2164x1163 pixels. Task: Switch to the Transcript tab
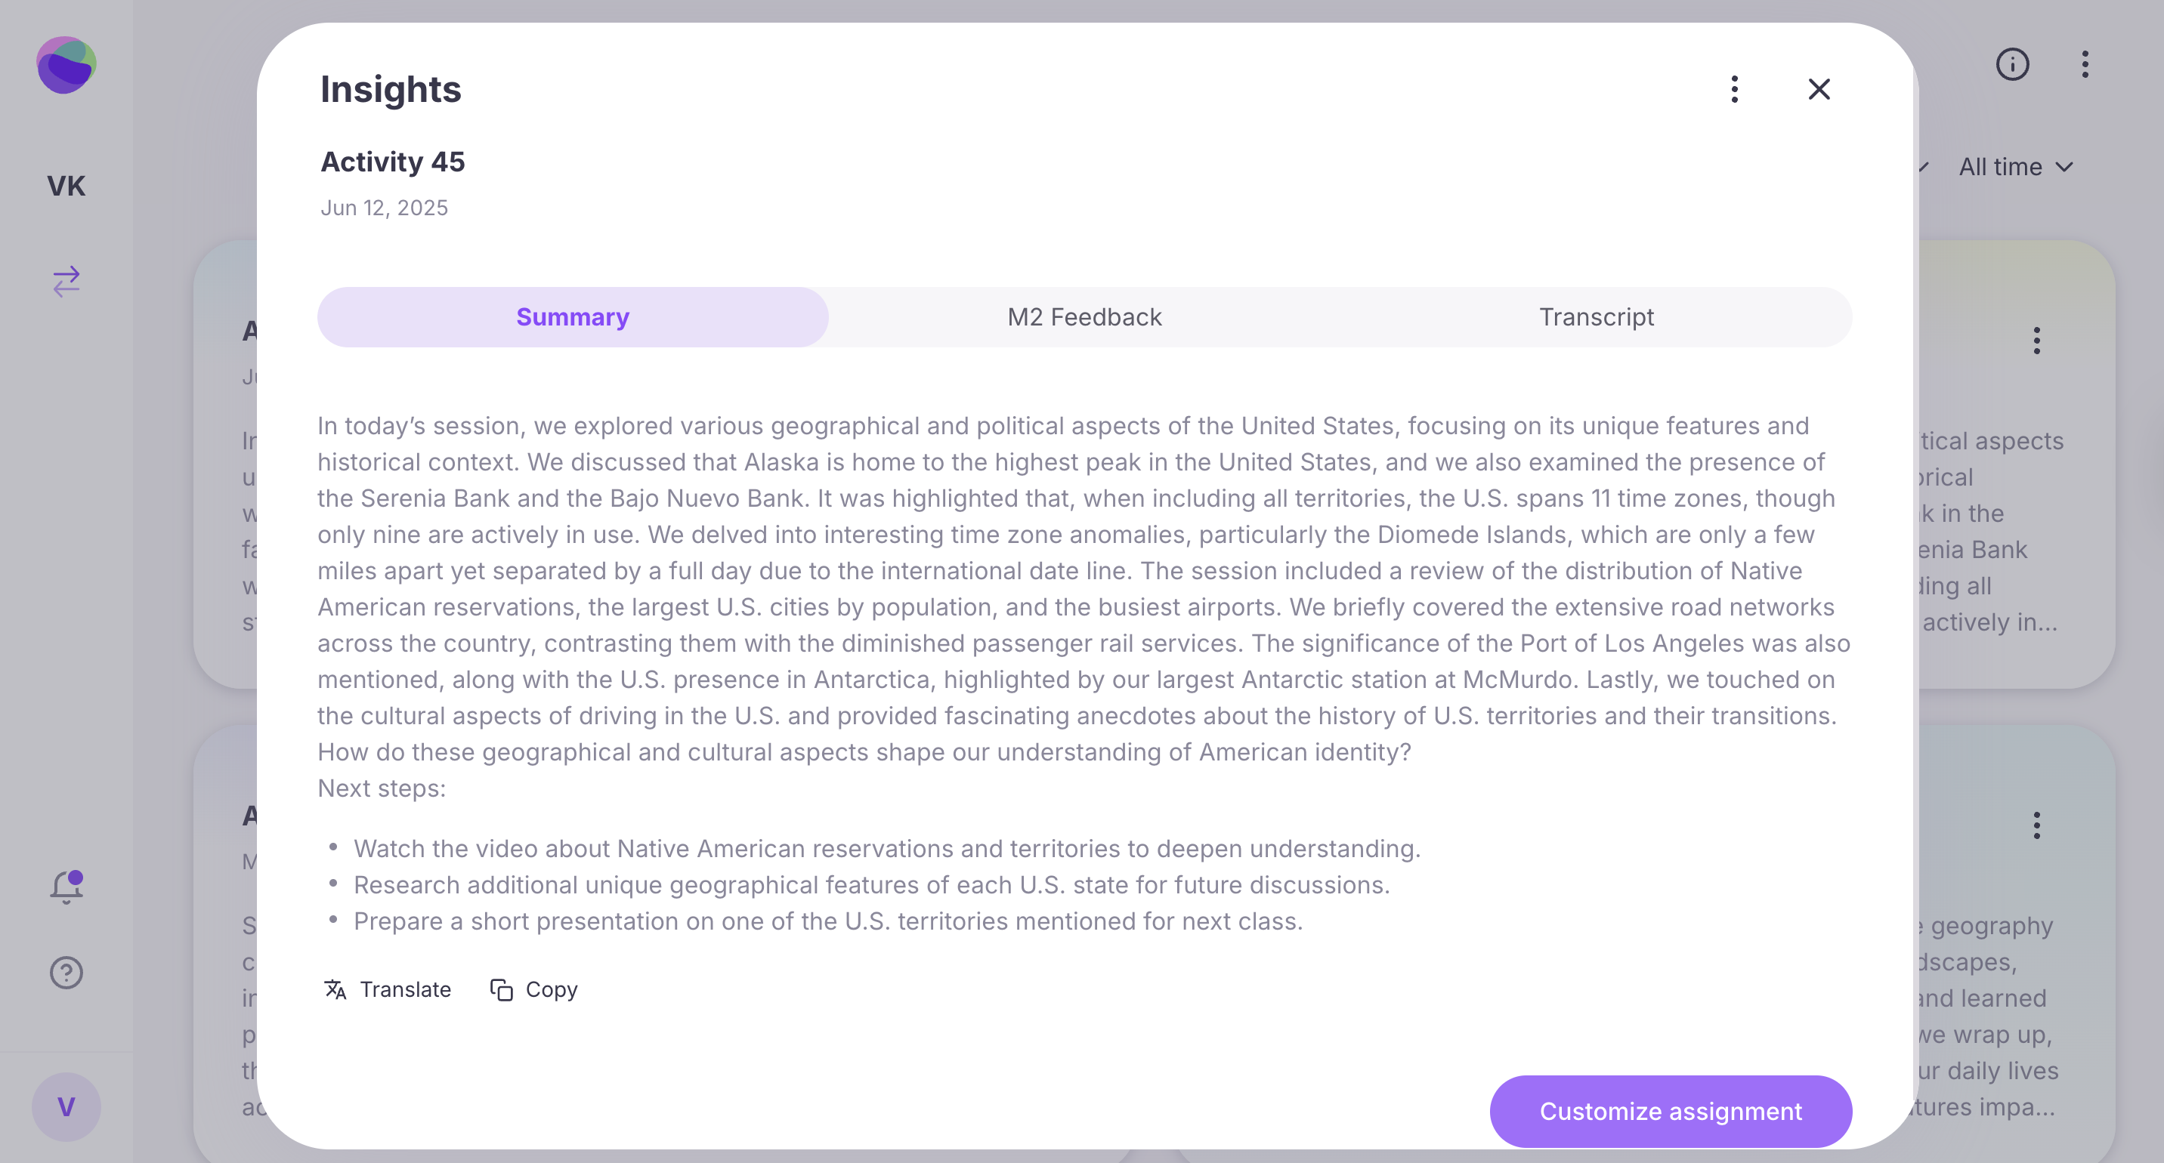[x=1595, y=317]
